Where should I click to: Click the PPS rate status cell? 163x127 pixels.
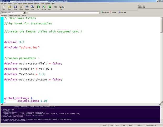click(140, 125)
